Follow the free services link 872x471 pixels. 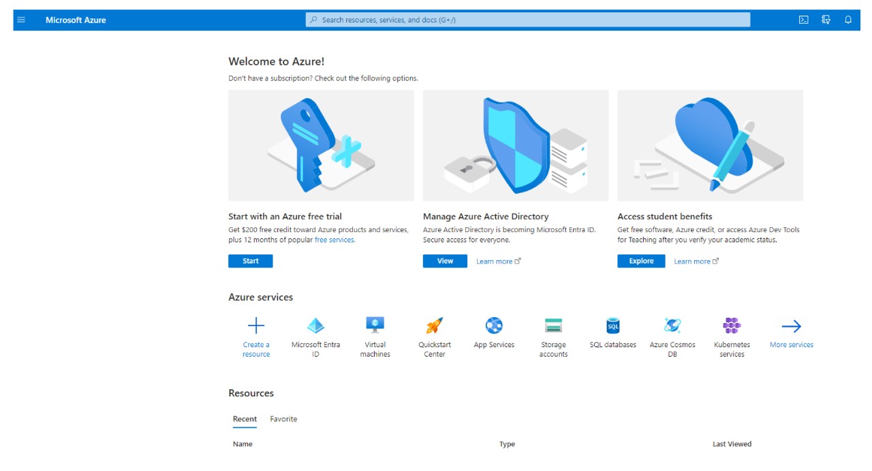334,240
